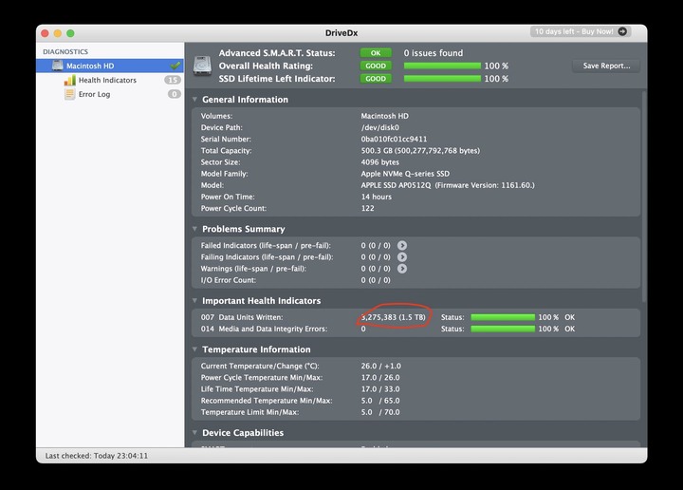Click the 0 issues found text
The image size is (683, 490).
click(433, 53)
